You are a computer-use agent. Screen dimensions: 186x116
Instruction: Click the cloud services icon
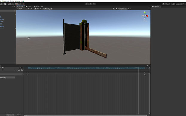click(173, 4)
